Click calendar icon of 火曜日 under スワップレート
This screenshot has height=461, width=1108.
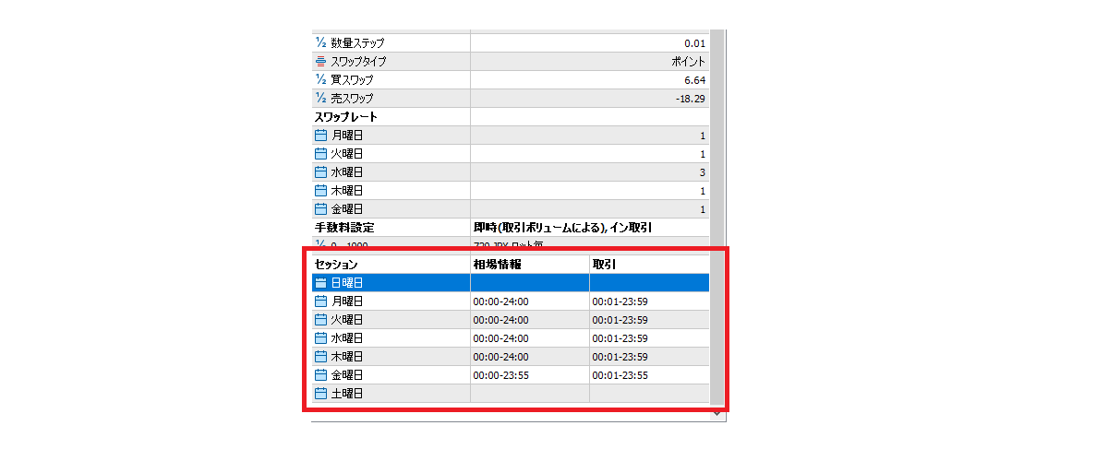point(321,153)
